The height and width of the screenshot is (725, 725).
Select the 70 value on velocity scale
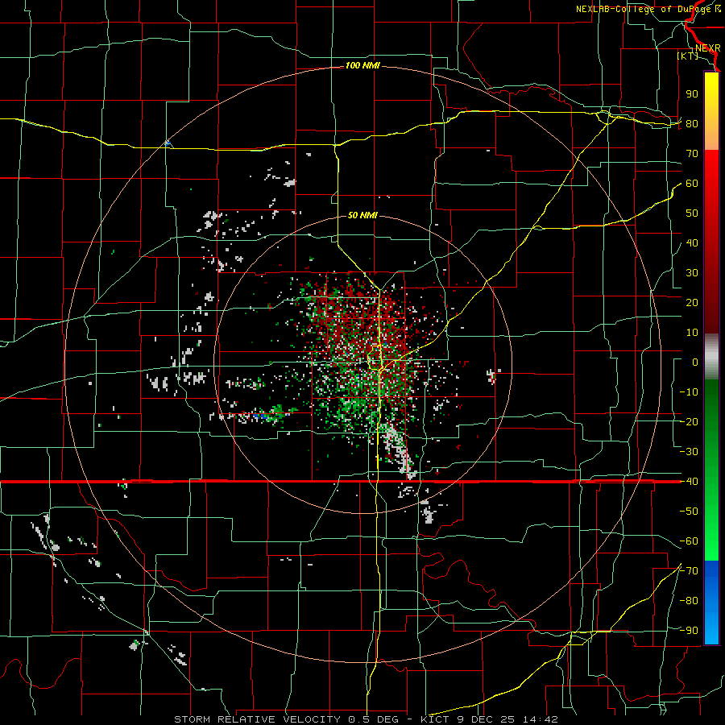(692, 154)
